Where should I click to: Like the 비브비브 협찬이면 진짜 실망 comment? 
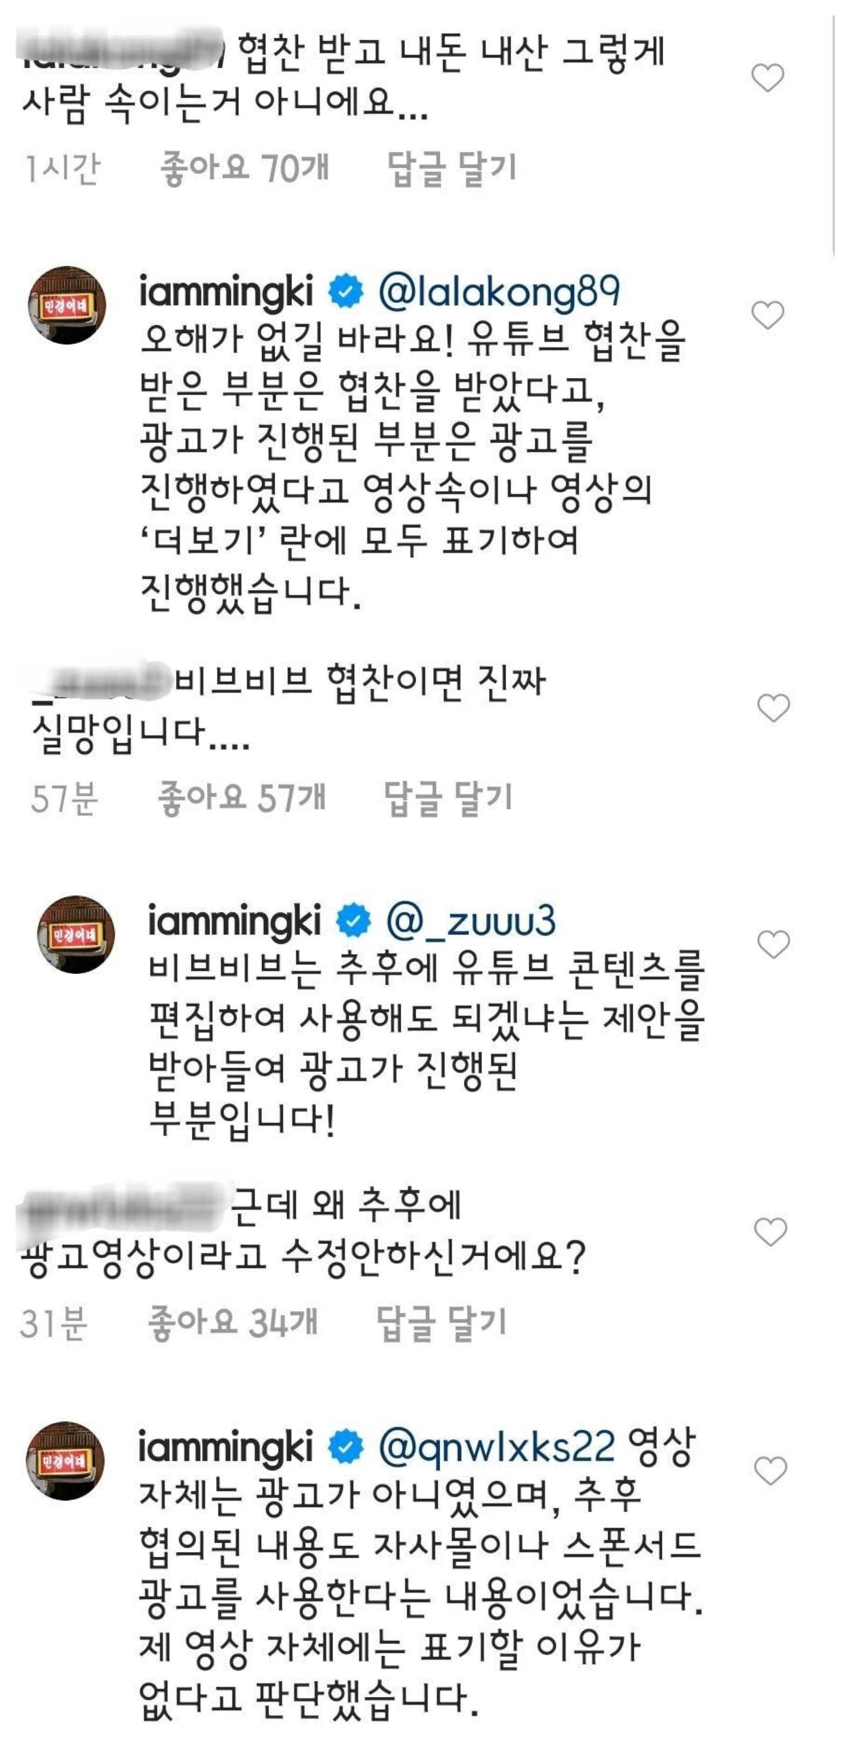pos(773,708)
